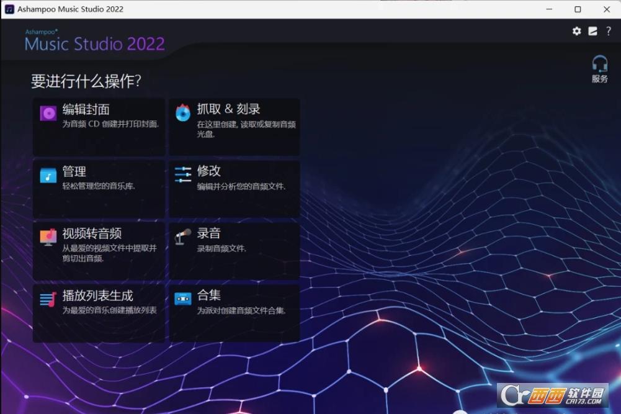Image resolution: width=621 pixels, height=414 pixels.
Task: Click the playlist note icon for 播放列表生成
Action: pos(48,299)
